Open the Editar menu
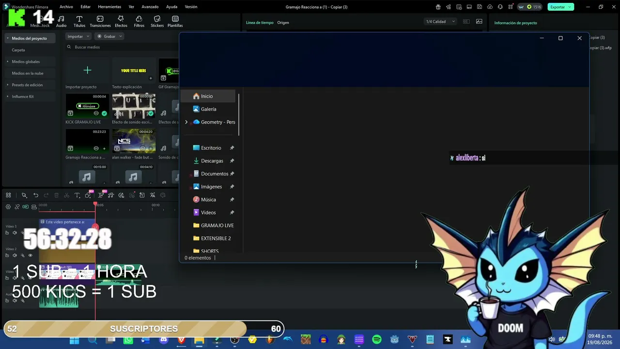Viewport: 620px width, 349px height. point(86,7)
